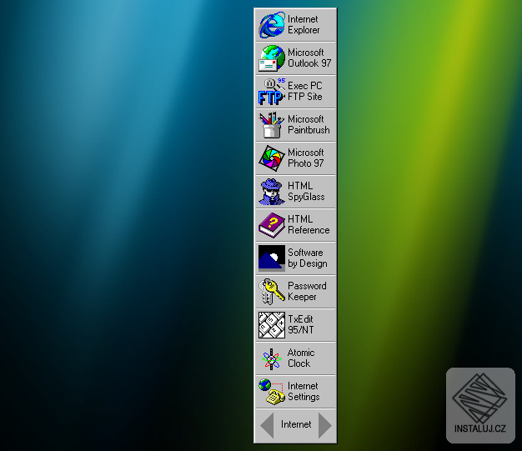Open Microsoft Photo 97 color-wheel icon
The width and height of the screenshot is (522, 451).
pos(272,158)
